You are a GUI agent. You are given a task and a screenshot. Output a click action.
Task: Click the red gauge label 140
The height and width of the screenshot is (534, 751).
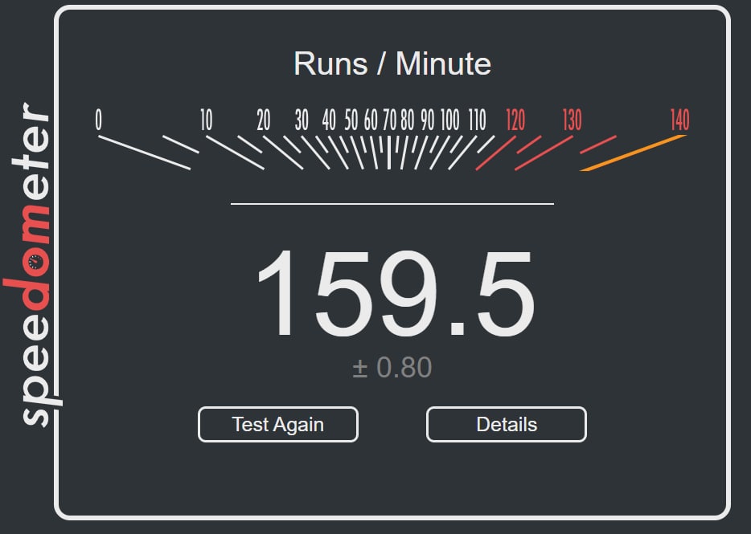[679, 120]
